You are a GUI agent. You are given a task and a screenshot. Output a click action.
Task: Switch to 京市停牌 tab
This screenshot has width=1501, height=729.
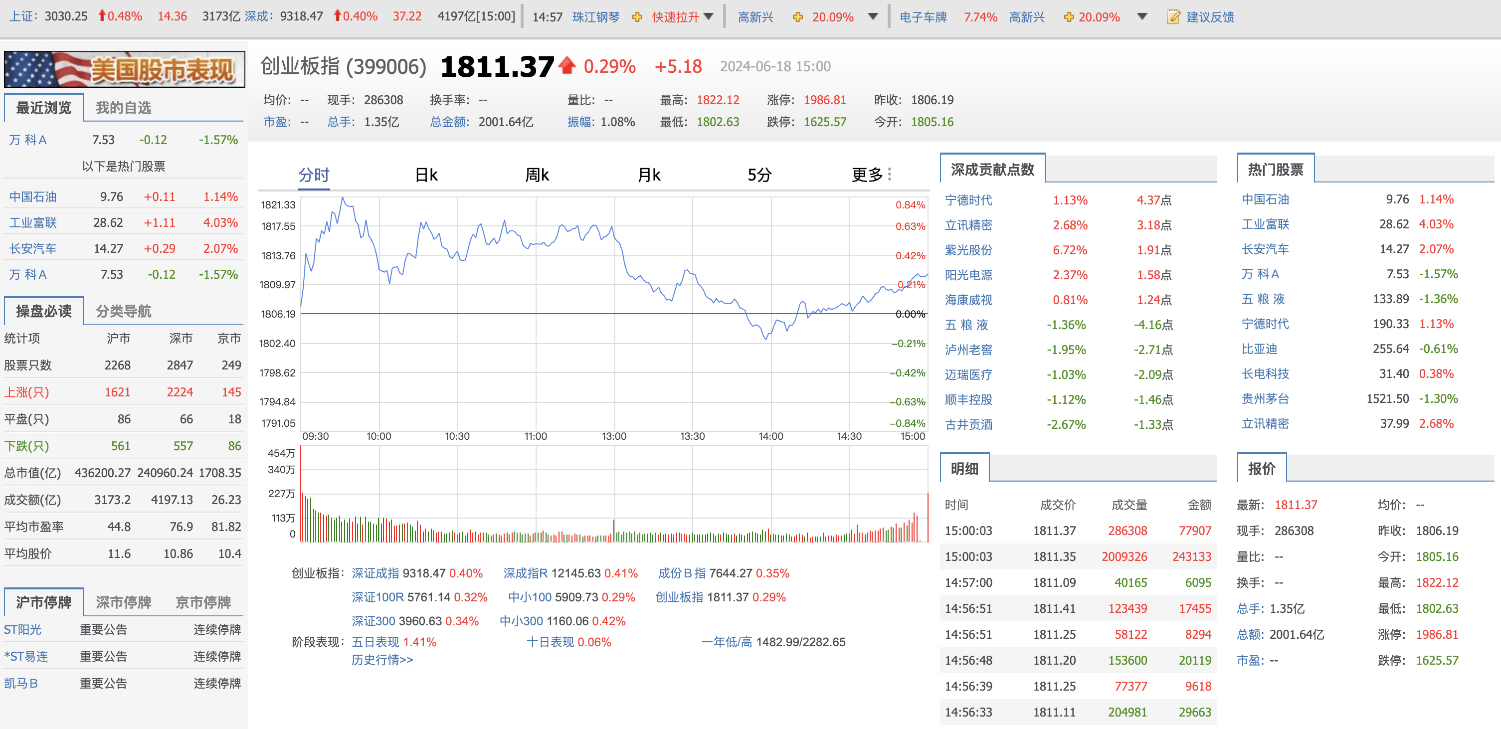203,601
